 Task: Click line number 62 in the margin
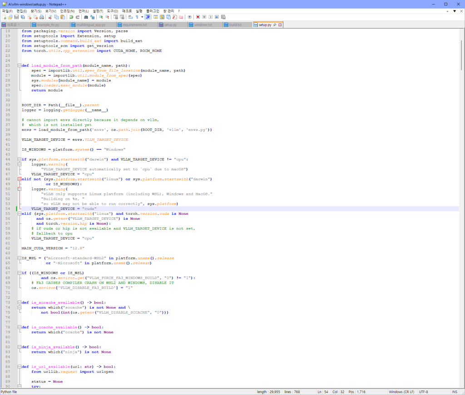pos(8,248)
